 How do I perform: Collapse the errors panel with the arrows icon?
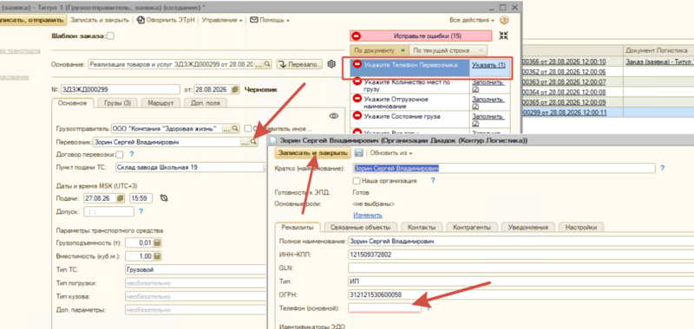click(x=503, y=35)
